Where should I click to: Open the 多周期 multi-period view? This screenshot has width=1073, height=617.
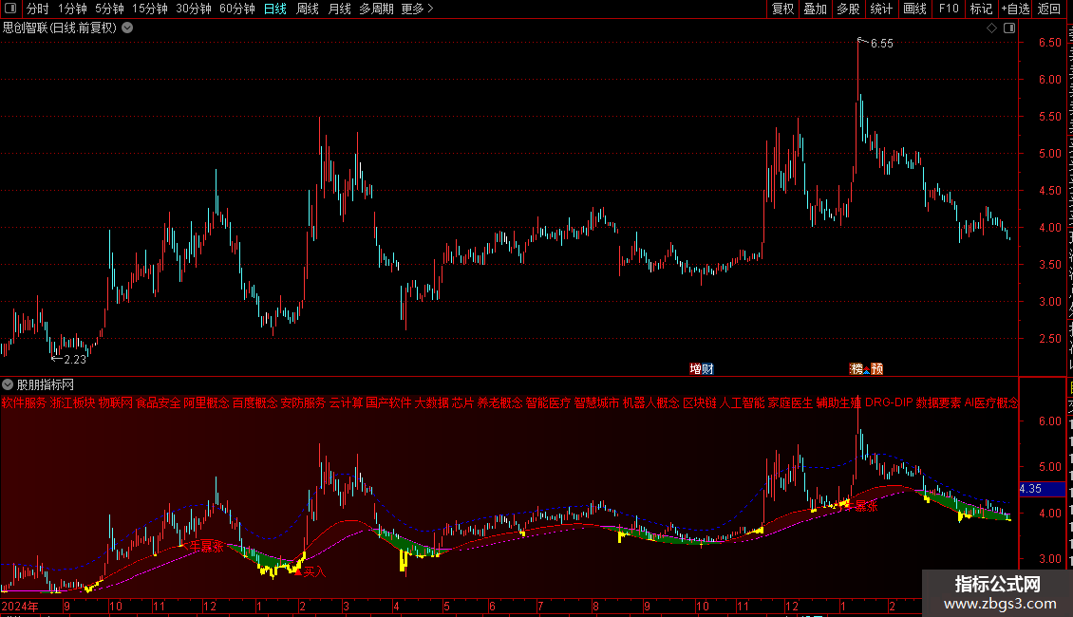[x=376, y=9]
